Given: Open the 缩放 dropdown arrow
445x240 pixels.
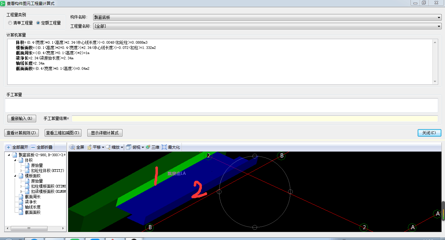Looking at the screenshot, I should point(122,147).
